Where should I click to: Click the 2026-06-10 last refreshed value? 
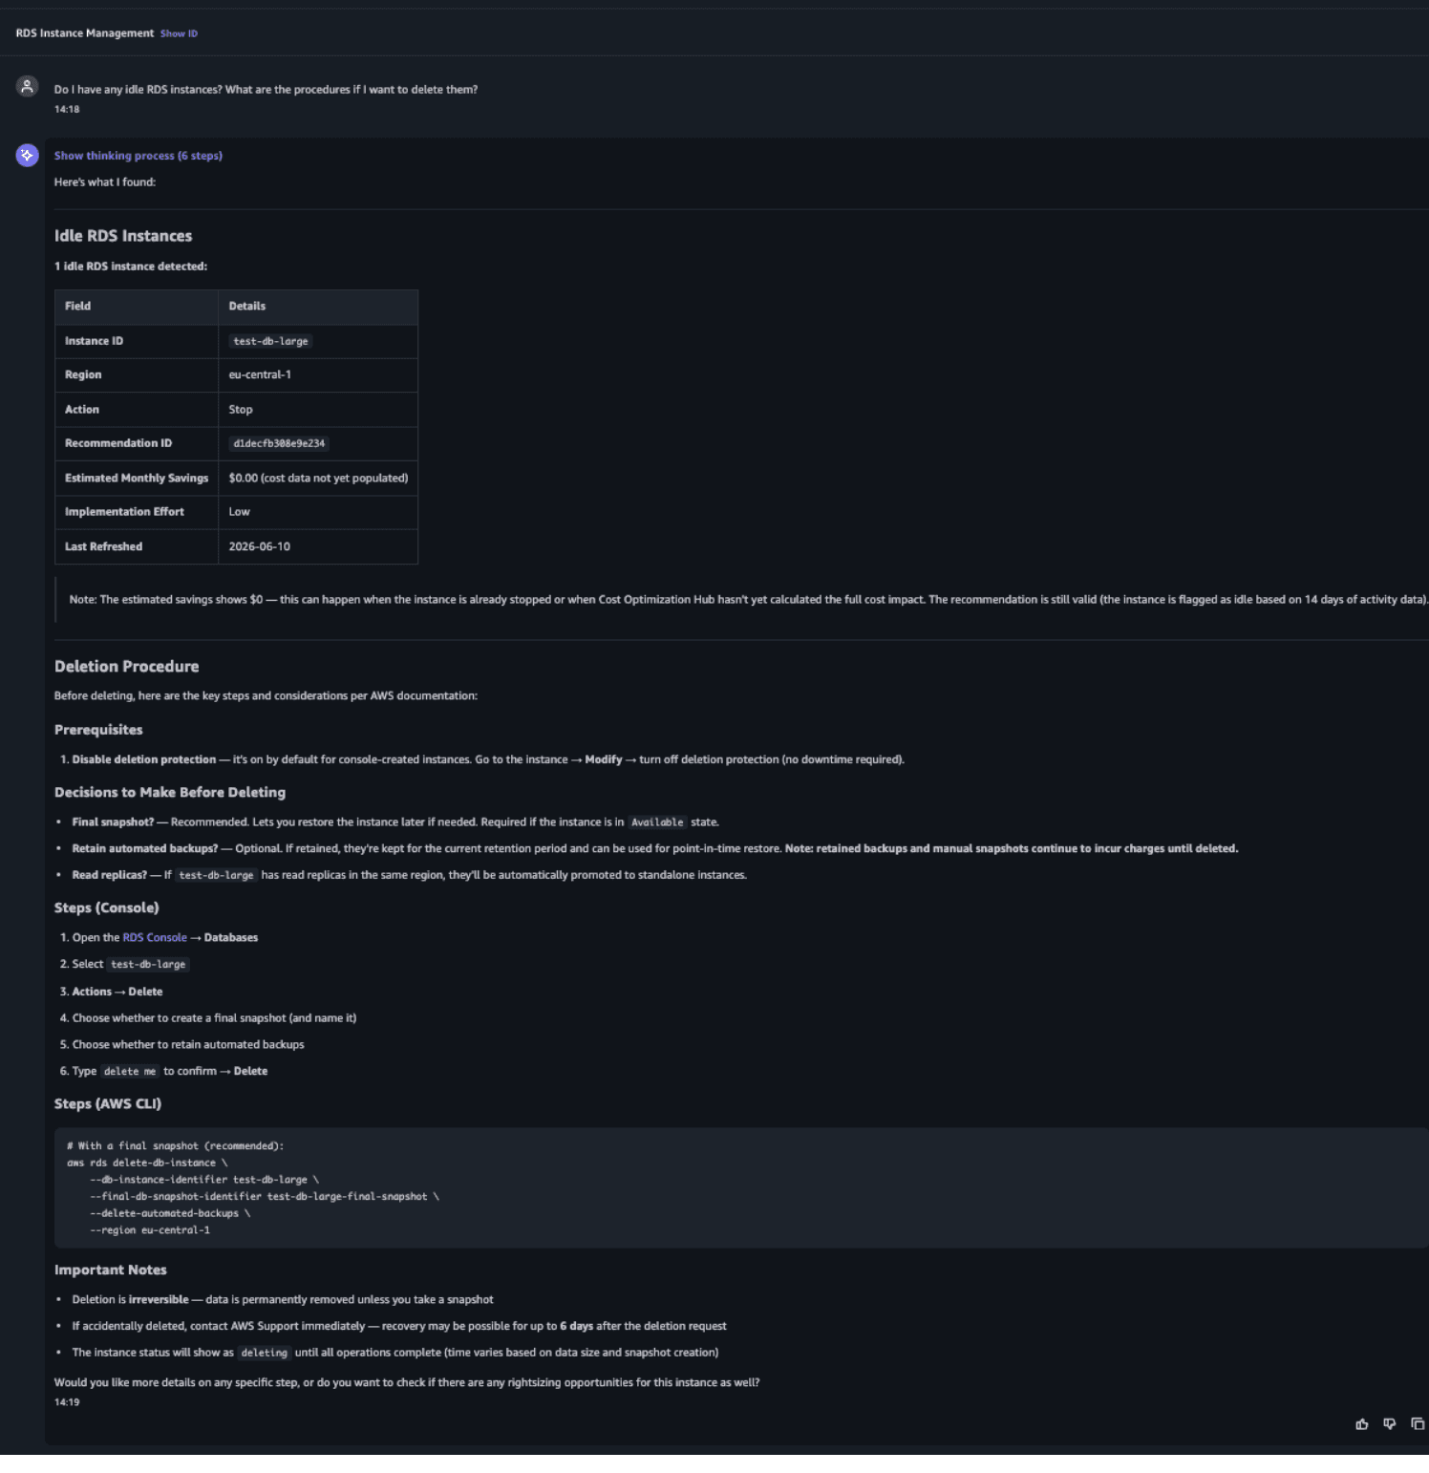pos(260,546)
